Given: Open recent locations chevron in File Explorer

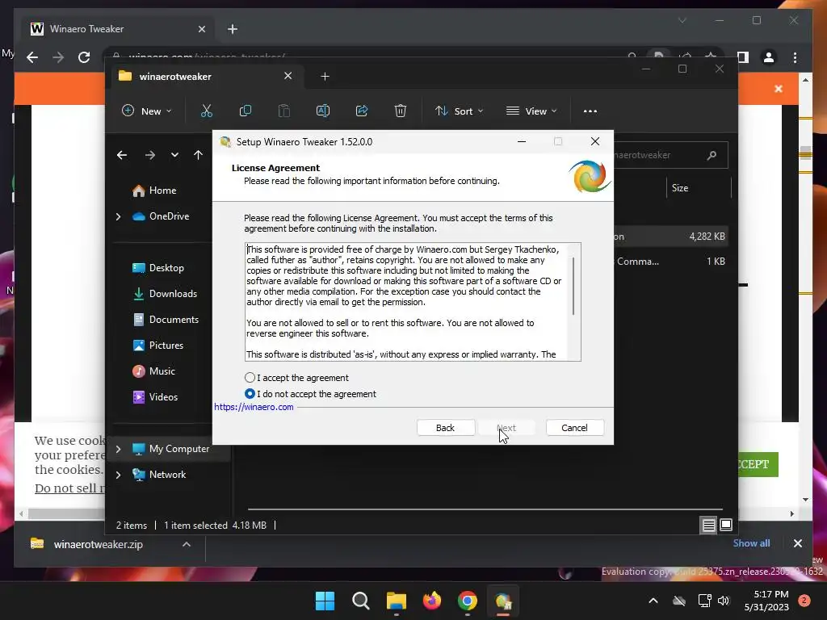Looking at the screenshot, I should coord(174,155).
